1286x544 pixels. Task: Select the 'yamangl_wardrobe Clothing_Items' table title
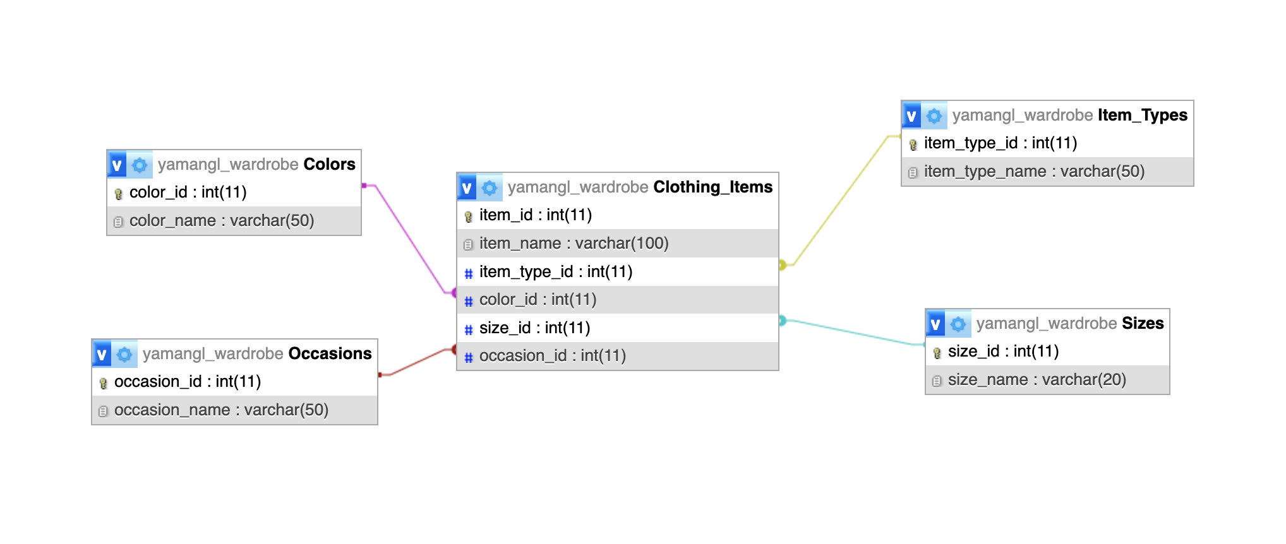coord(640,187)
